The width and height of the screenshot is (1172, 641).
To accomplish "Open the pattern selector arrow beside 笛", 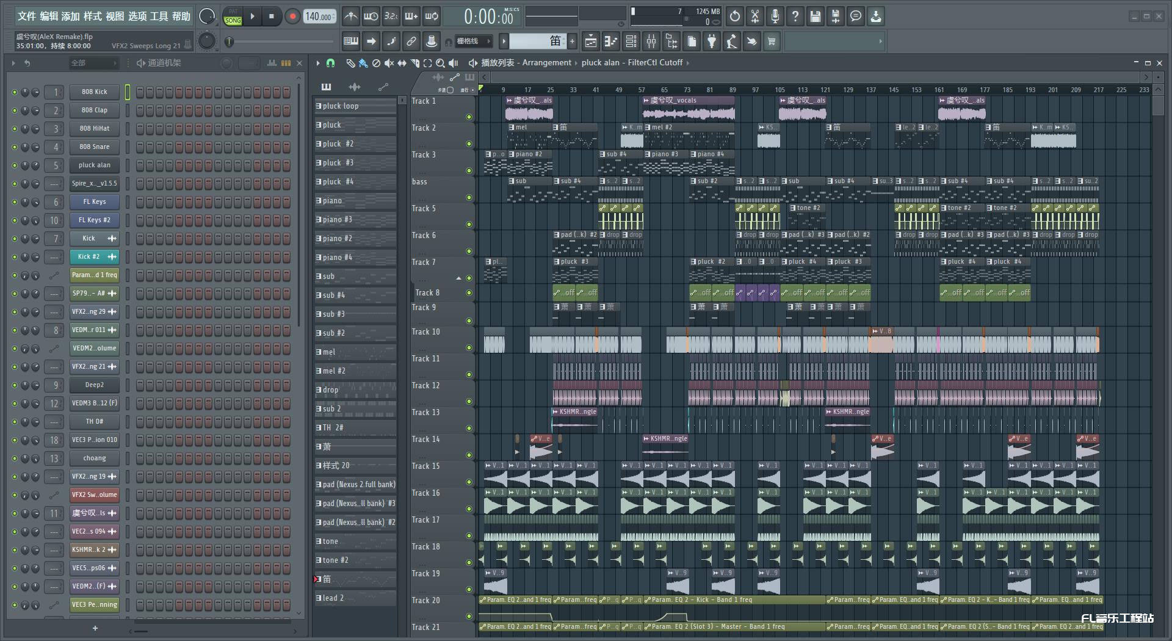I will pos(504,42).
